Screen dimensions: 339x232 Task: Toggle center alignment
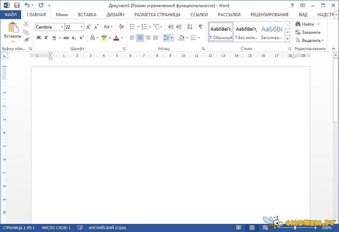140,38
